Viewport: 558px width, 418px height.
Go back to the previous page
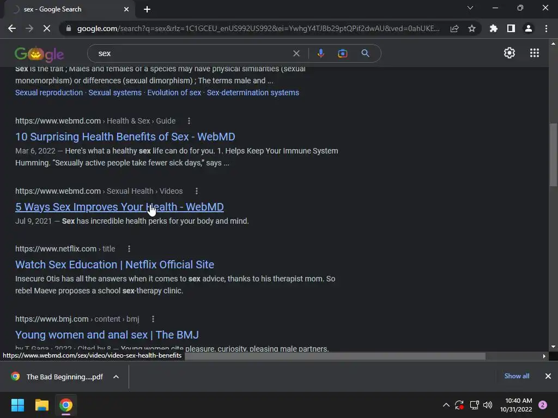pyautogui.click(x=12, y=28)
